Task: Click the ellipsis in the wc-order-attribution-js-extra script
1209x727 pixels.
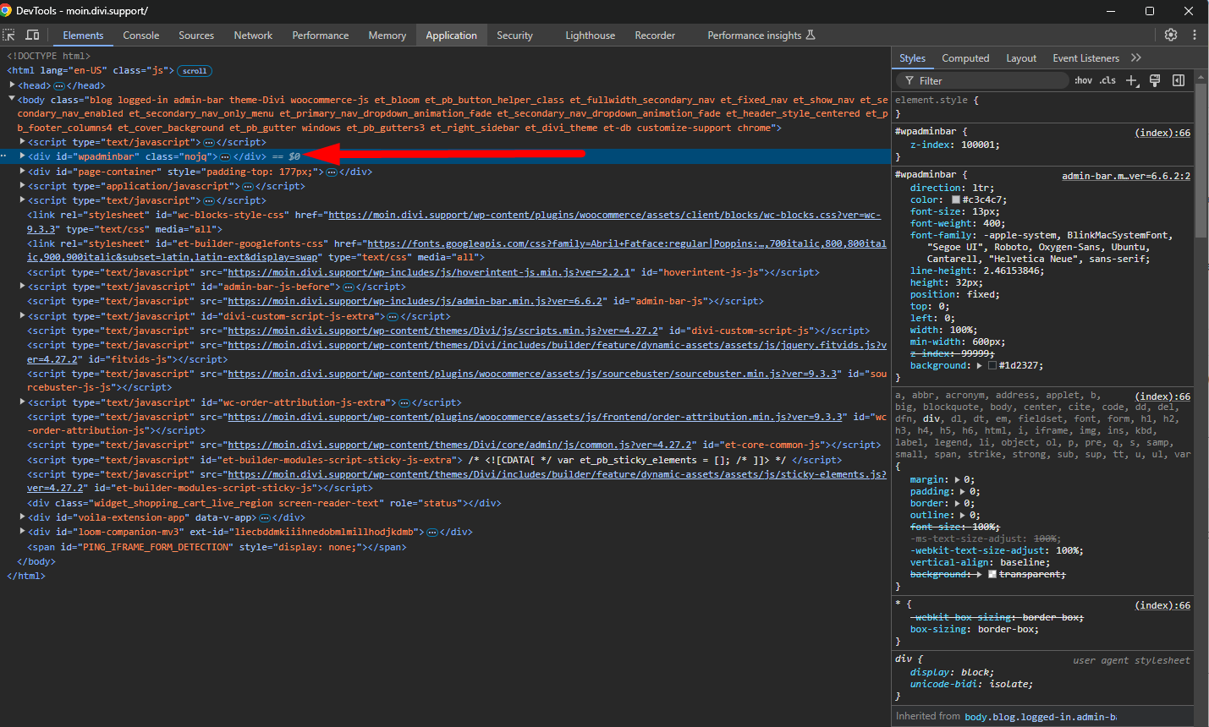Action: (x=404, y=402)
